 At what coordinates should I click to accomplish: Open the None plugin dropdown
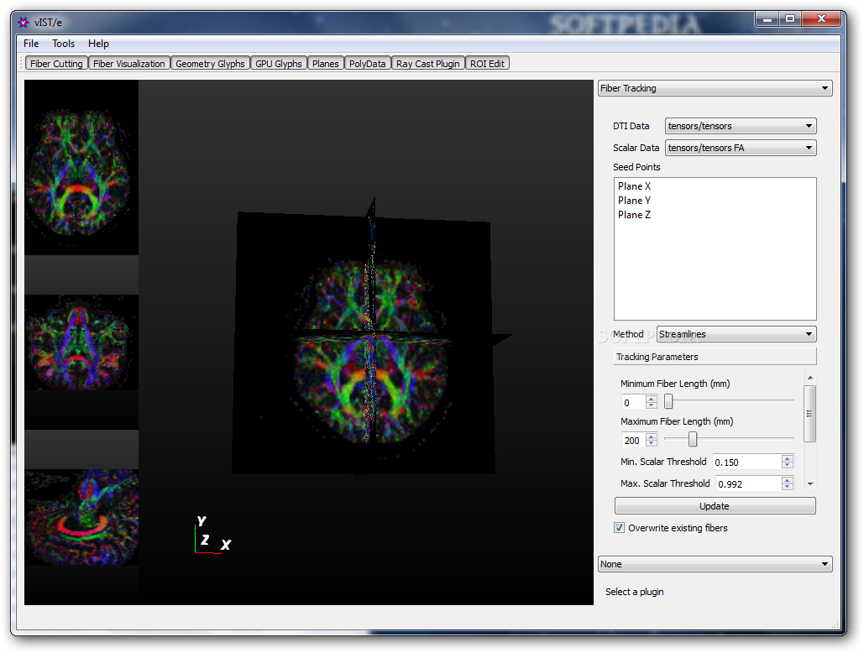pyautogui.click(x=715, y=564)
